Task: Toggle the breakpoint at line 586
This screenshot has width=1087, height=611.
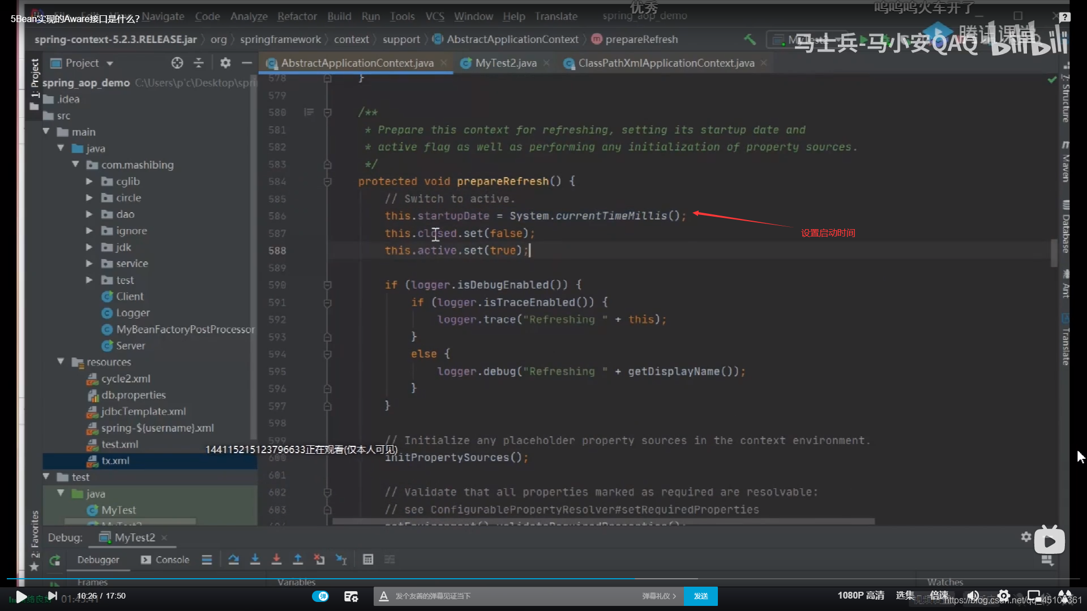Action: pyautogui.click(x=310, y=216)
